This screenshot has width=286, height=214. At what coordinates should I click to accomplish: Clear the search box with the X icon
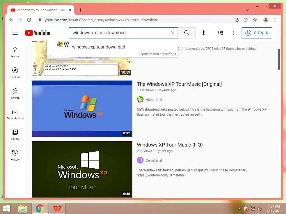pos(172,33)
